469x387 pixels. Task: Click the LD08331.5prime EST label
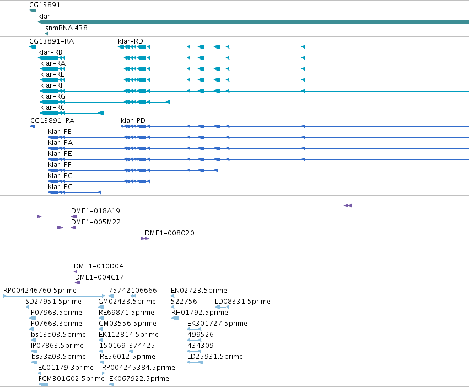(x=242, y=302)
